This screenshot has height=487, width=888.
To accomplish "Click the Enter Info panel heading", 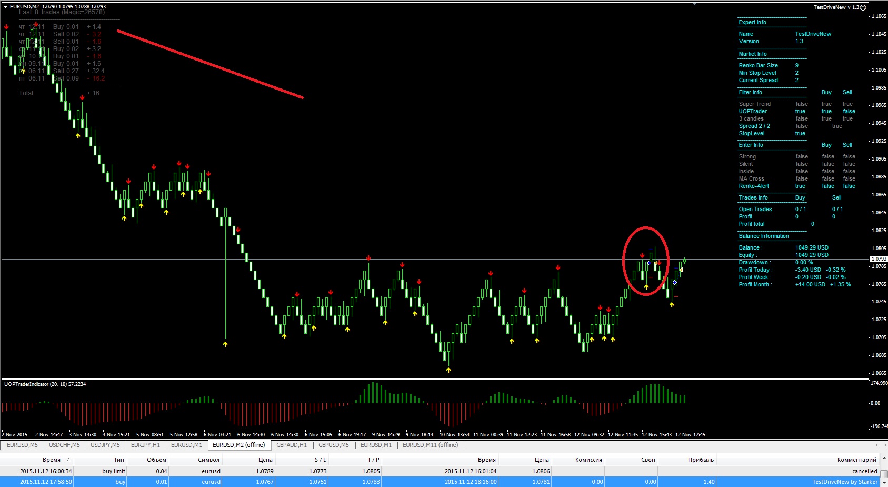I will 751,145.
